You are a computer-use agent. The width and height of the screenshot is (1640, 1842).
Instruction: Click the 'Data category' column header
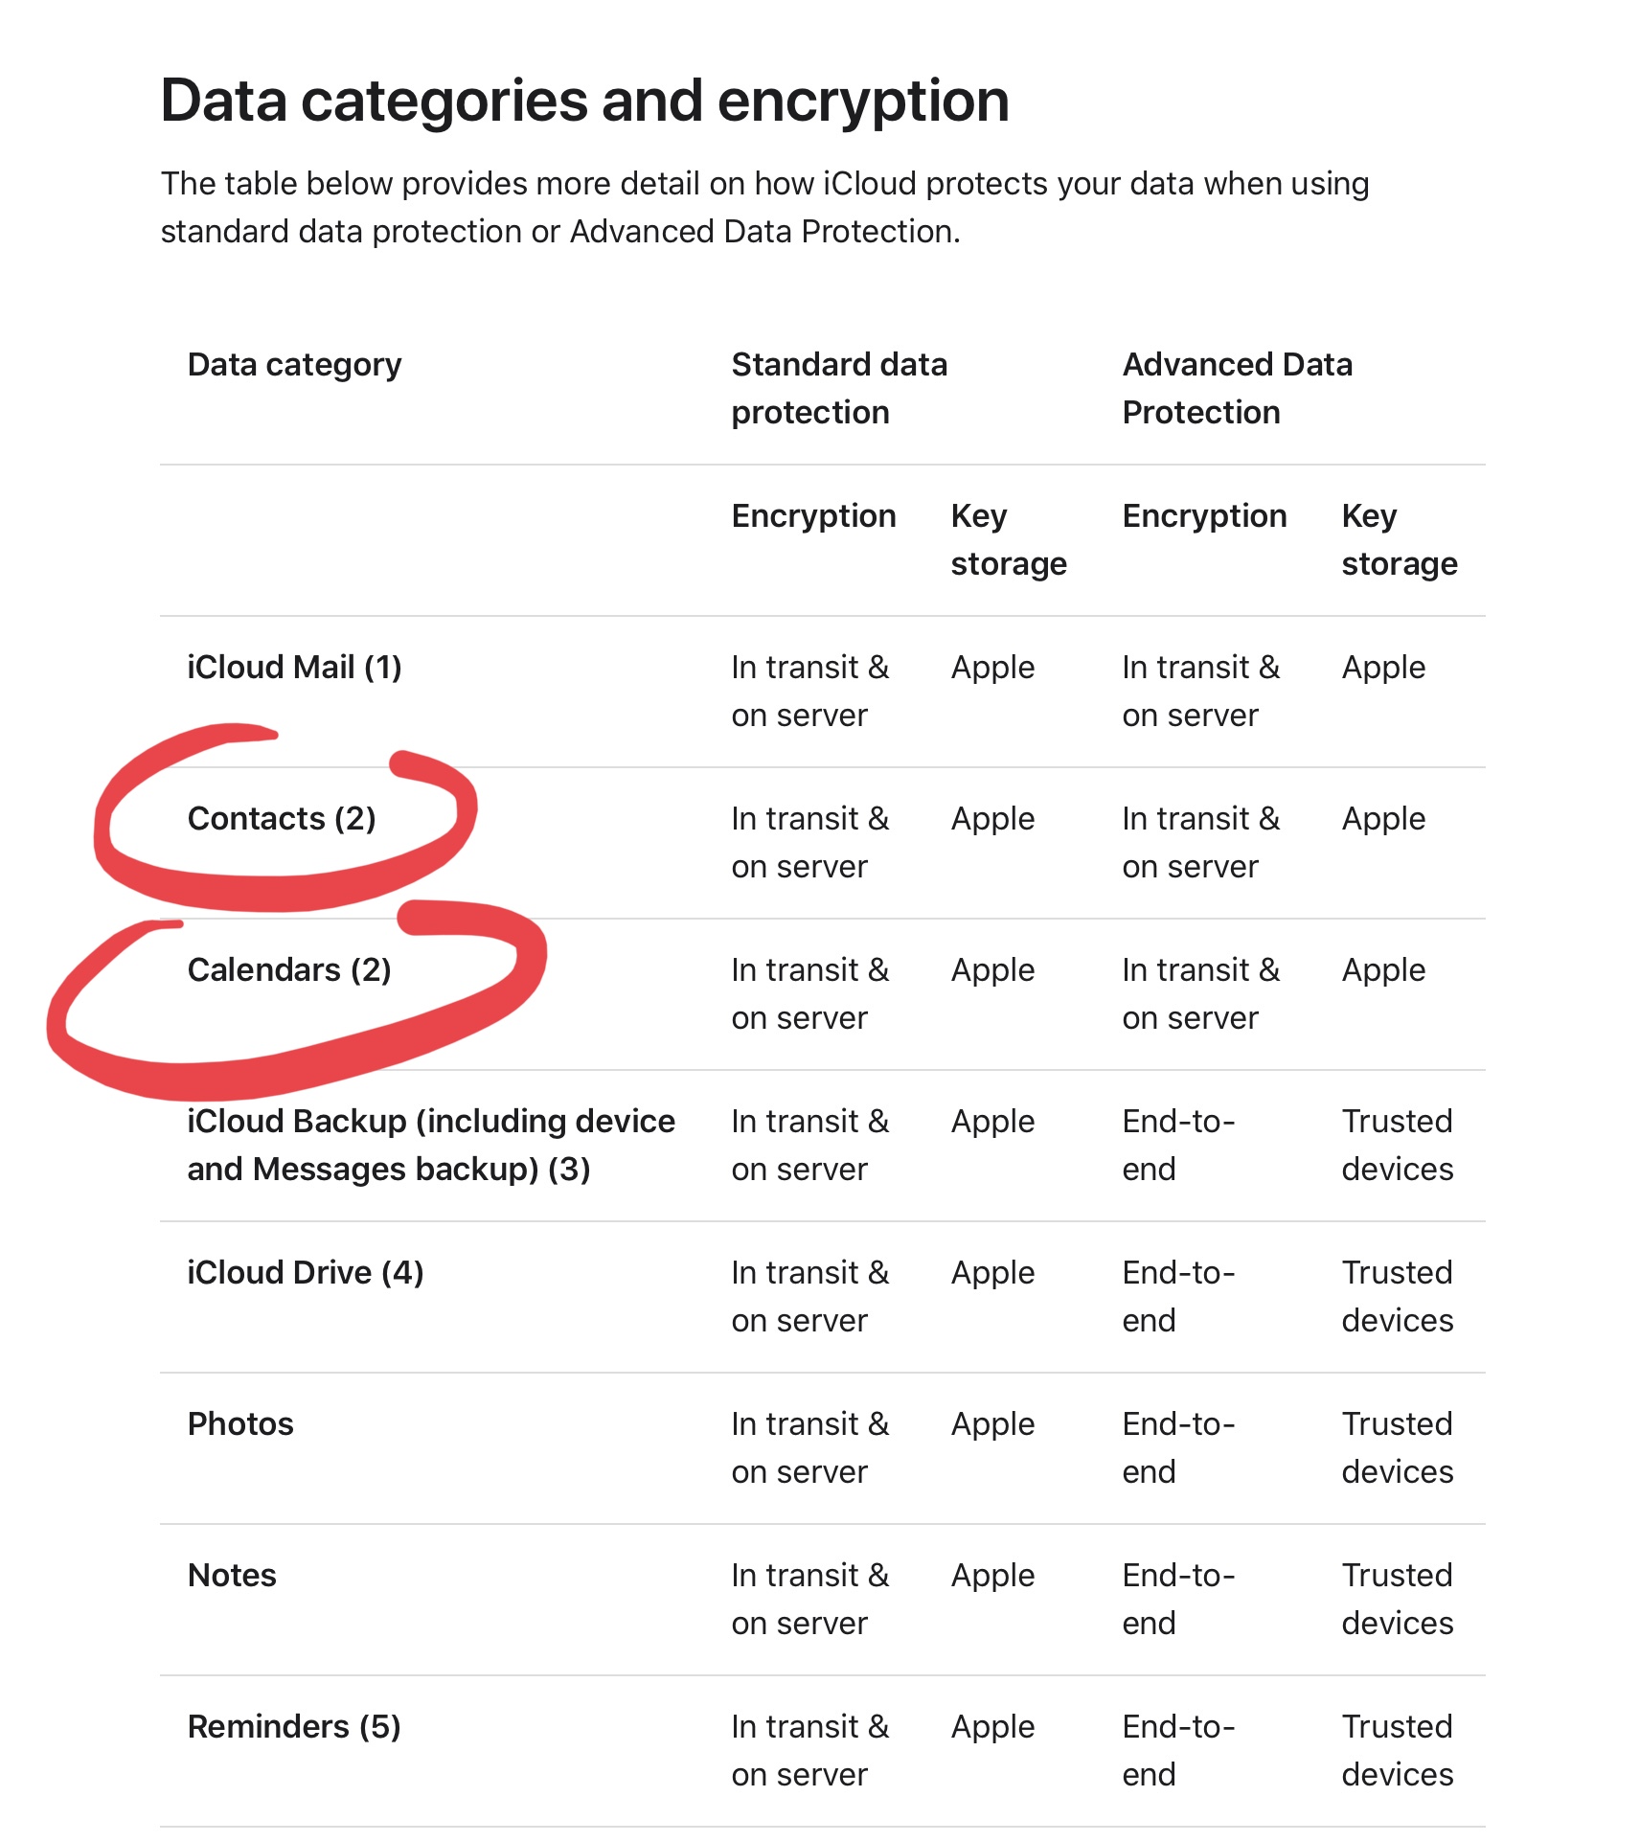coord(294,365)
